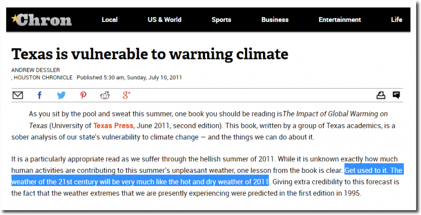421x215 pixels.
Task: Open the Life section
Action: click(396, 20)
